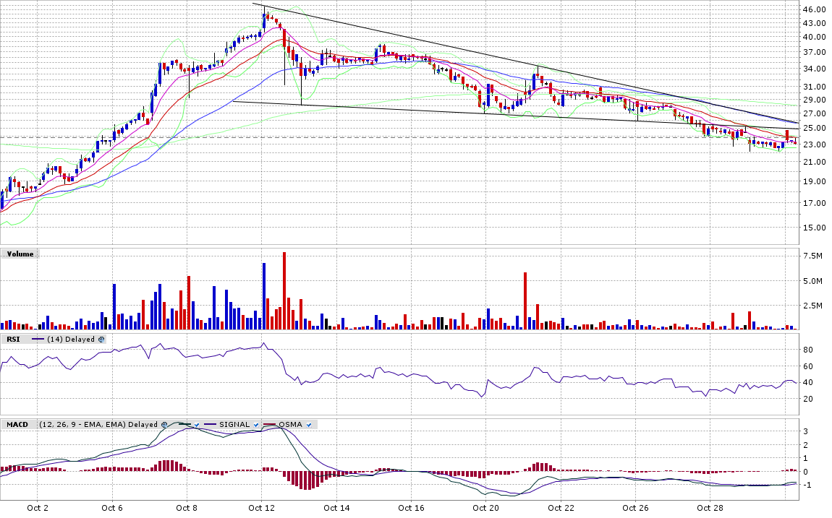
Task: Click the RSI Delayed clock icon
Action: click(x=101, y=339)
